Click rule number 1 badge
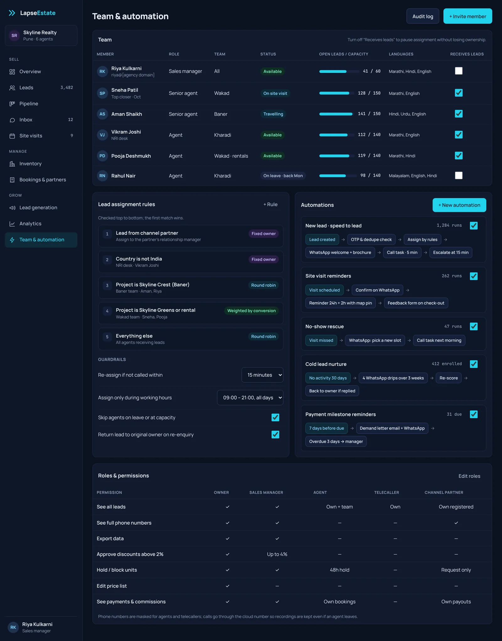The image size is (502, 641). [x=107, y=234]
